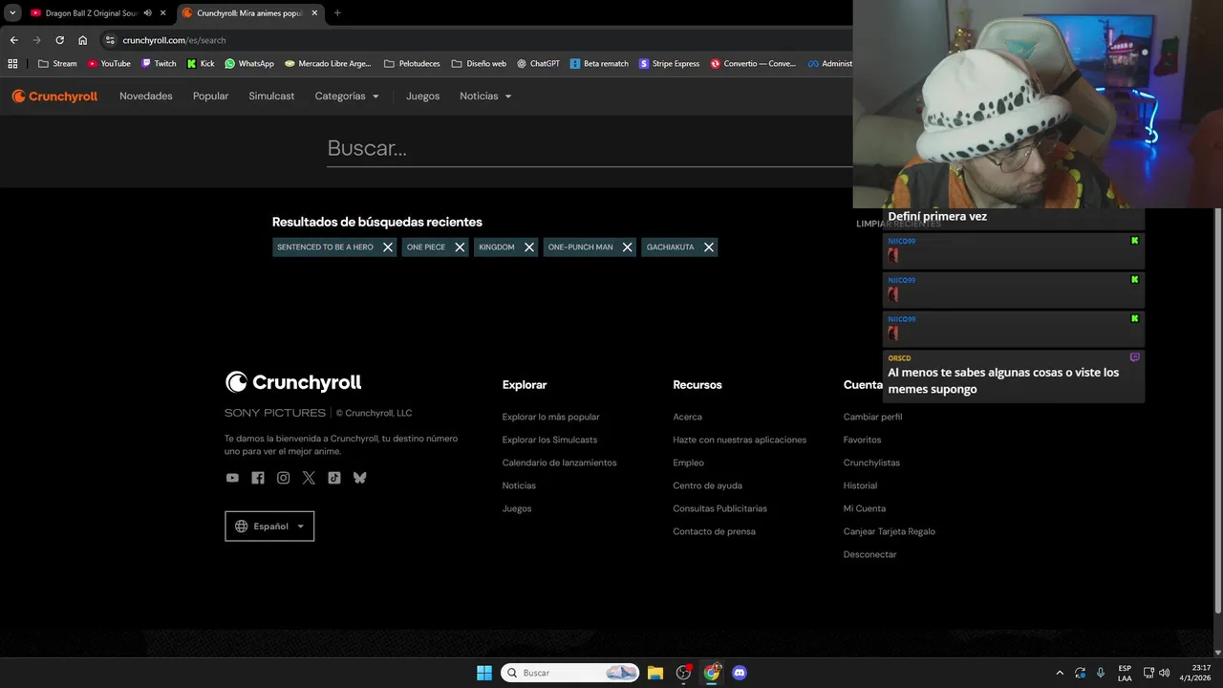Remove KINGDOM from recent searches
The width and height of the screenshot is (1223, 688).
pos(529,247)
